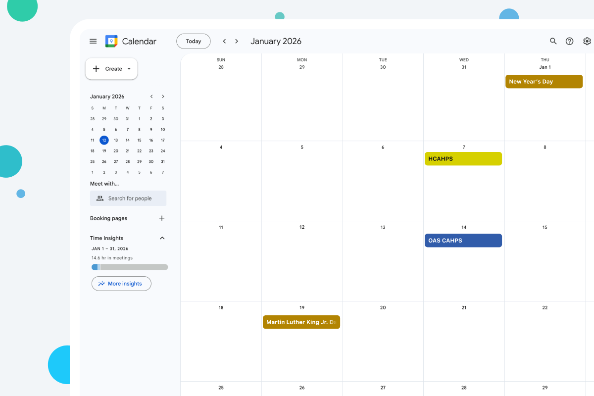The image size is (594, 396).
Task: Add a booking page with plus icon
Action: 161,218
